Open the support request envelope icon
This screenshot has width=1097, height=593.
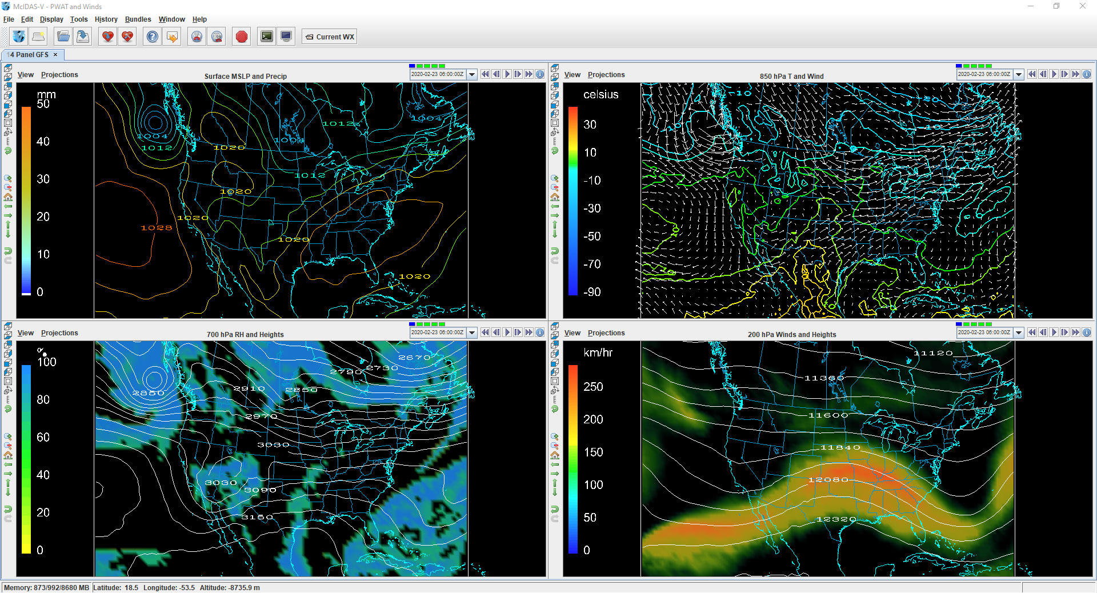pos(172,36)
